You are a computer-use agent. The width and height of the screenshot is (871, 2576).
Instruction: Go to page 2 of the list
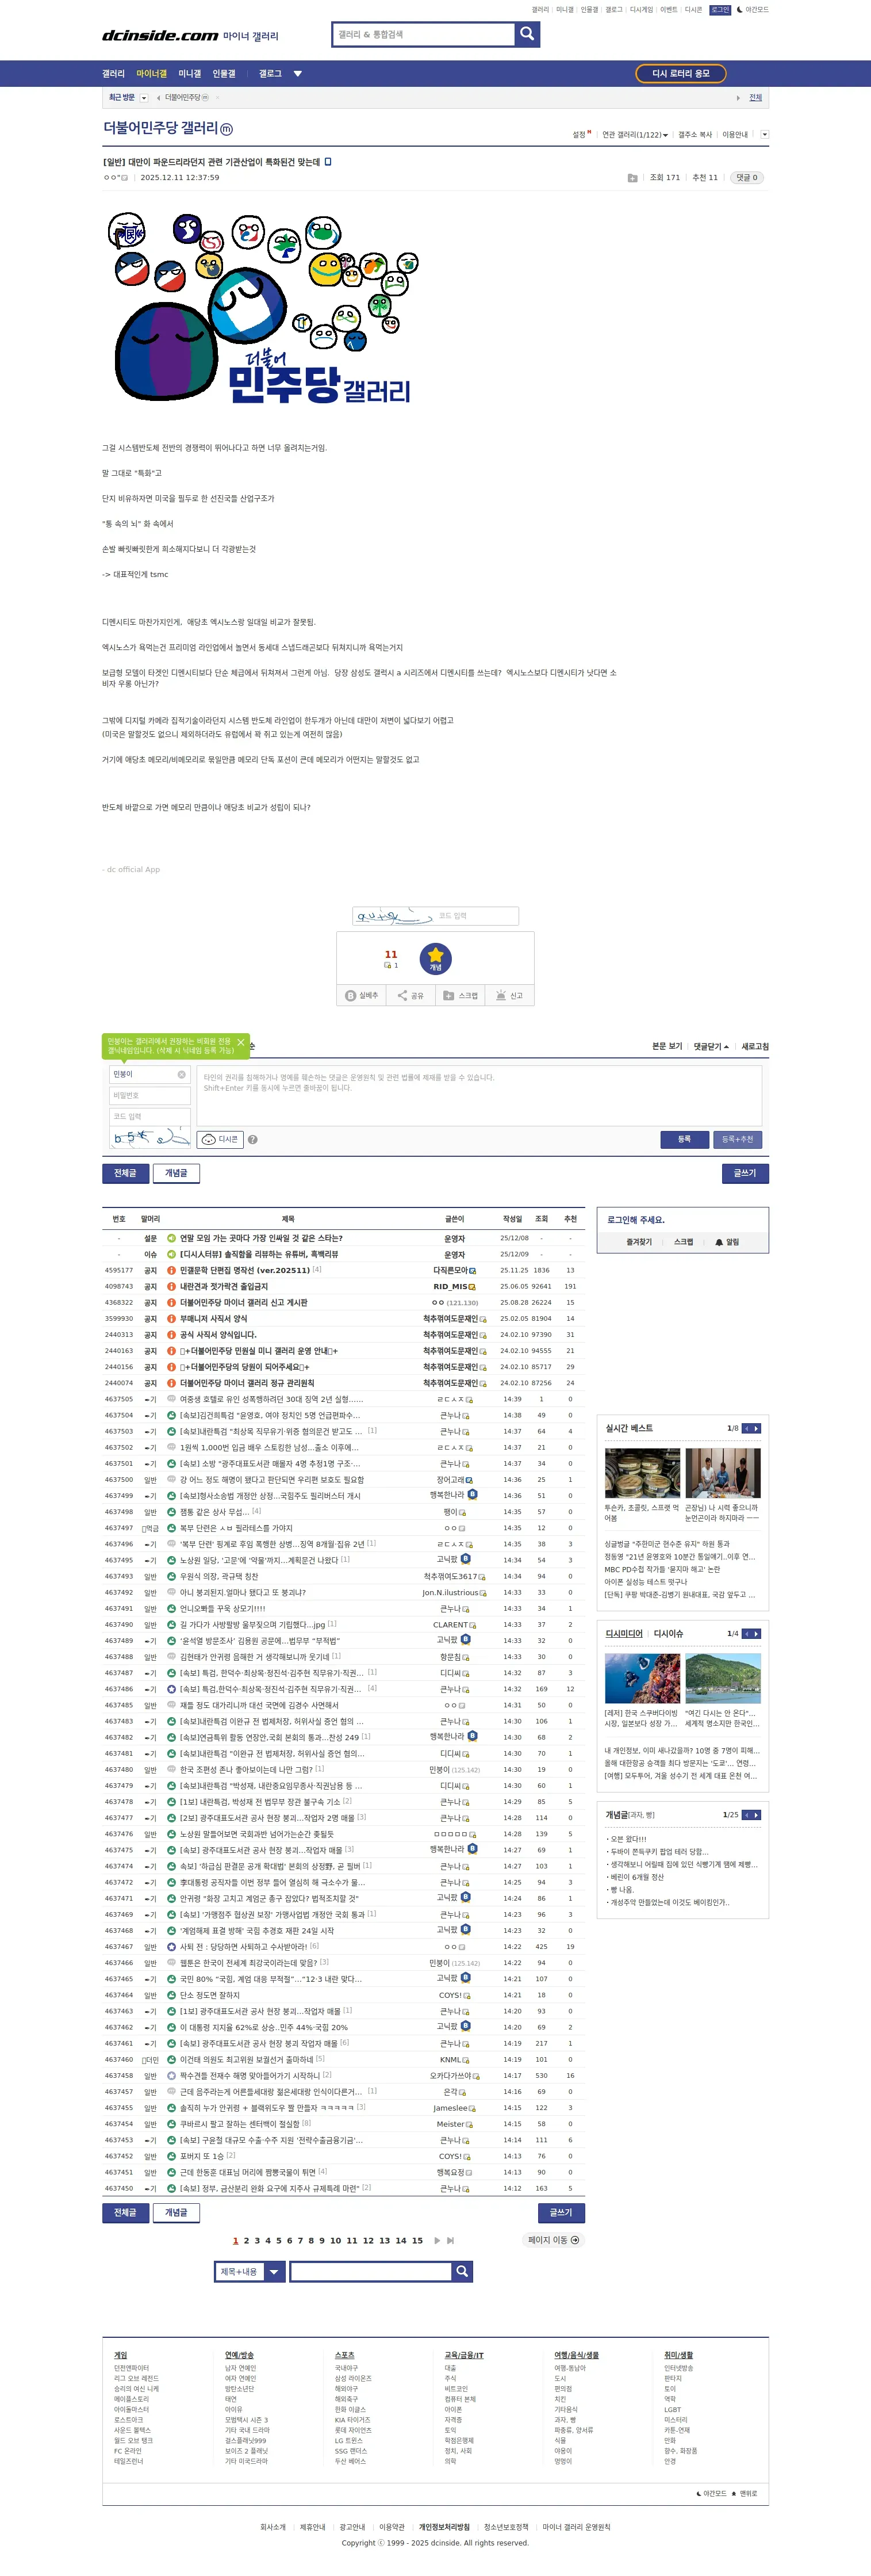click(x=247, y=2241)
